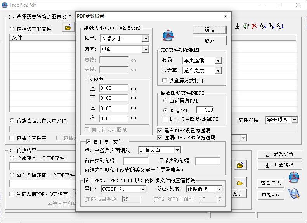The width and height of the screenshot is (307, 223).
Task: Click the 确定 button
Action: click(x=210, y=30)
